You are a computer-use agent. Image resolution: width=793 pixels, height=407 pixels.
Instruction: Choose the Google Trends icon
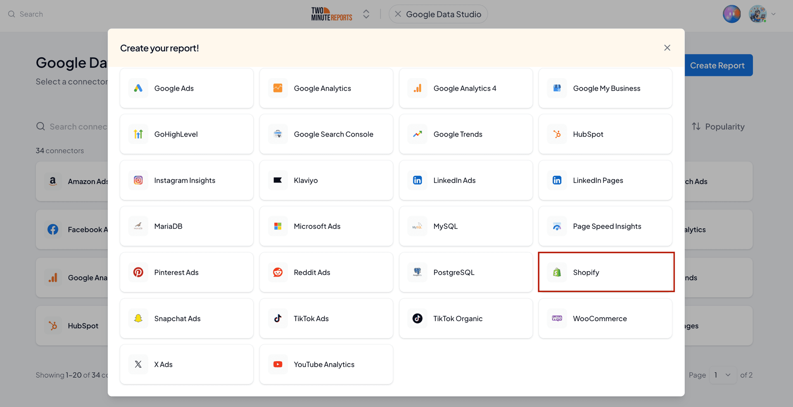[418, 134]
